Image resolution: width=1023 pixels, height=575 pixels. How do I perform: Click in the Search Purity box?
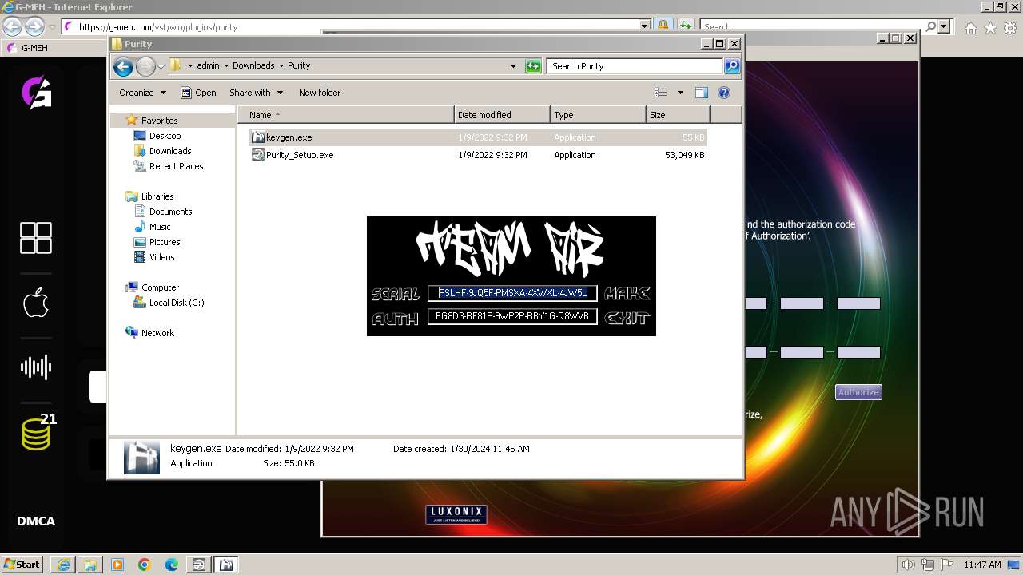click(635, 66)
